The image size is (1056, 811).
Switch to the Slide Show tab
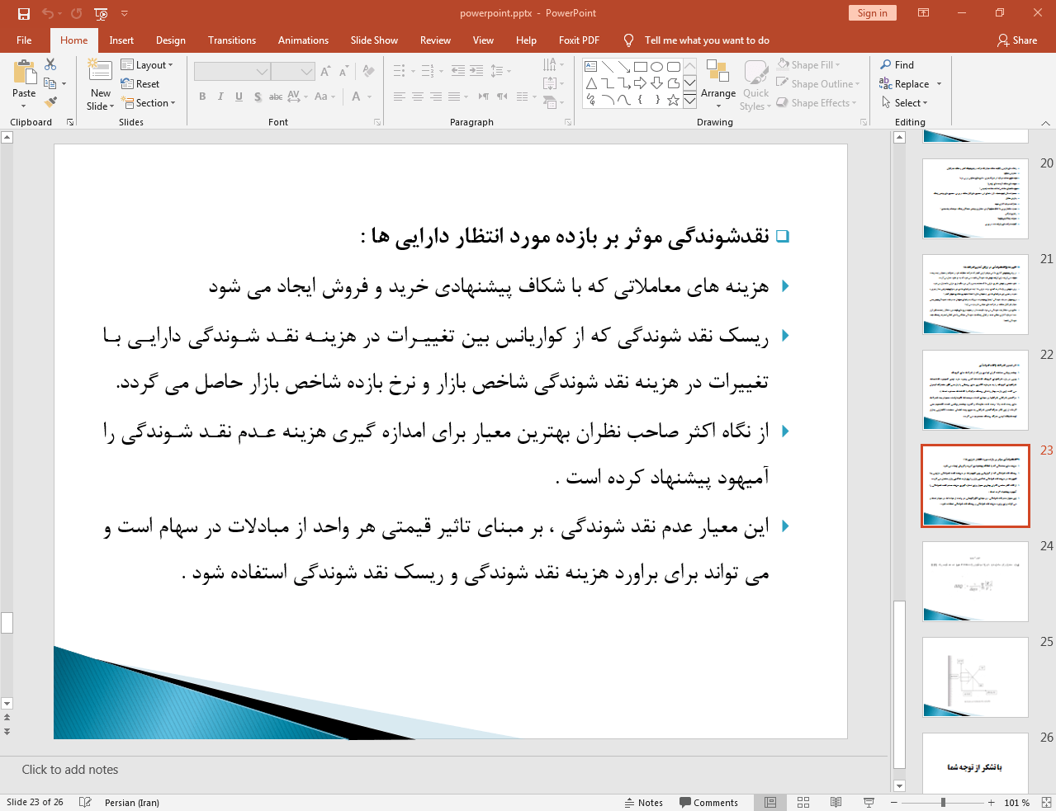coord(374,40)
